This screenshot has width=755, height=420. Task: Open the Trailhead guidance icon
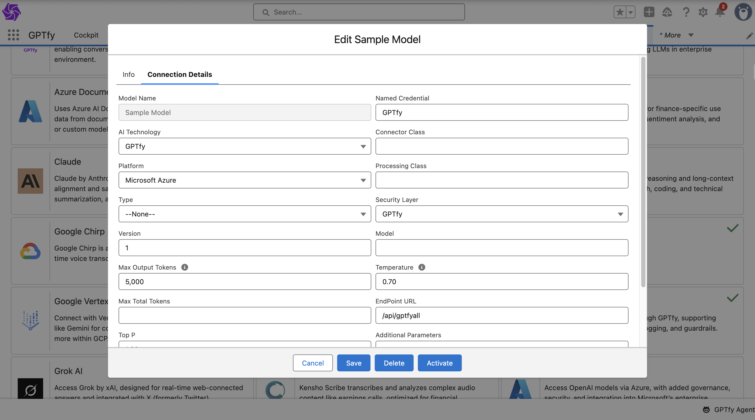click(667, 12)
